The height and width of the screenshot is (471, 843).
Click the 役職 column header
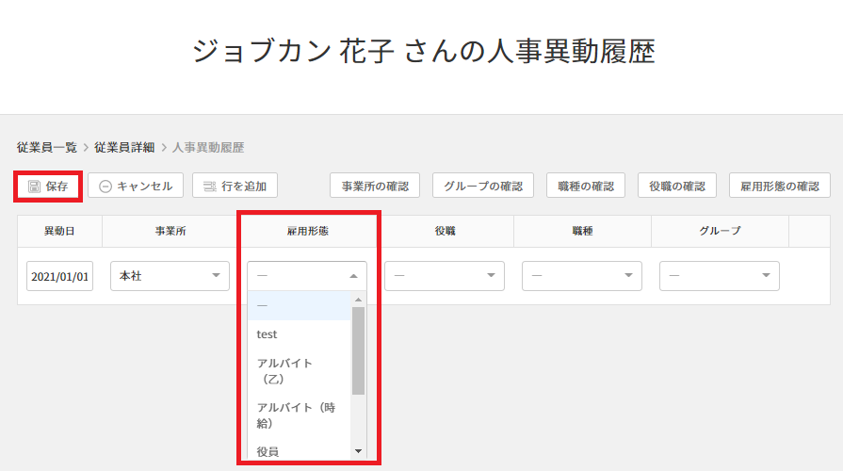pos(446,231)
